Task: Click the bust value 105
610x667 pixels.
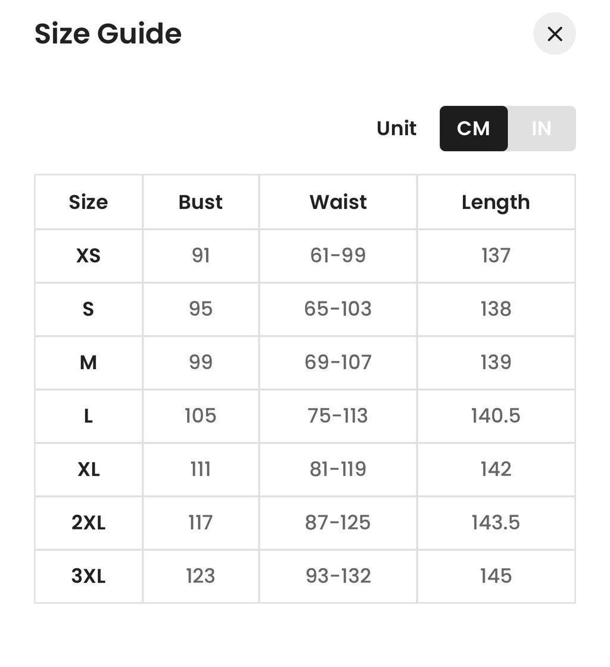Action: (x=201, y=416)
